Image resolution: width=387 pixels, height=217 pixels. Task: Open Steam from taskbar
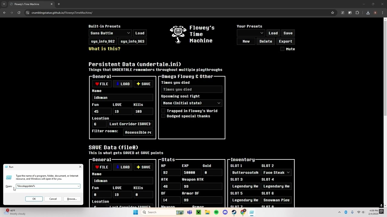[234, 212]
